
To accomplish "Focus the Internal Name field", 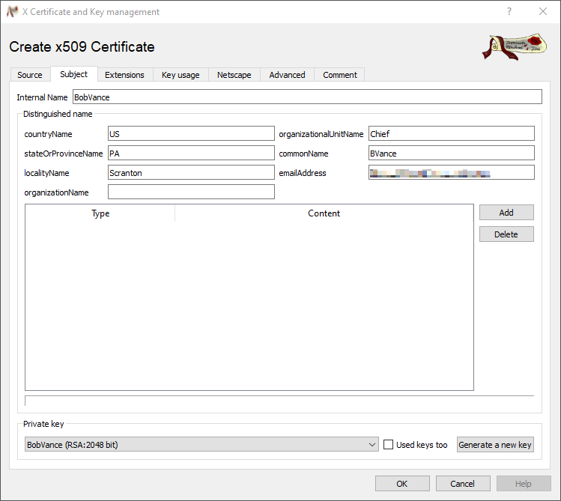I will click(306, 97).
